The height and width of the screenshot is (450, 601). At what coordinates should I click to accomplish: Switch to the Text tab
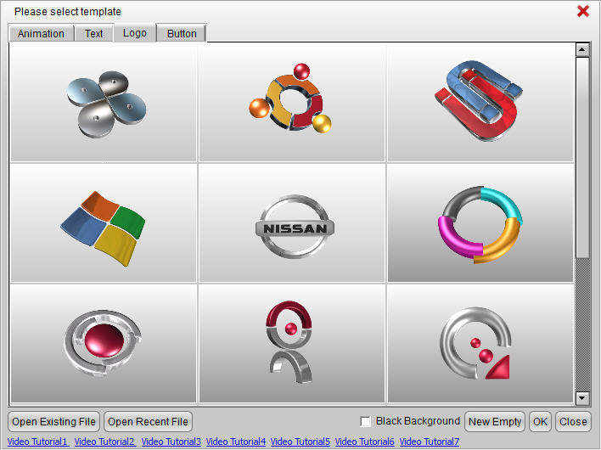[94, 33]
